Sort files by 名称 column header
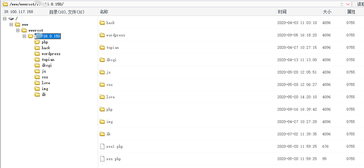The width and height of the screenshot is (364, 168). (x=104, y=12)
